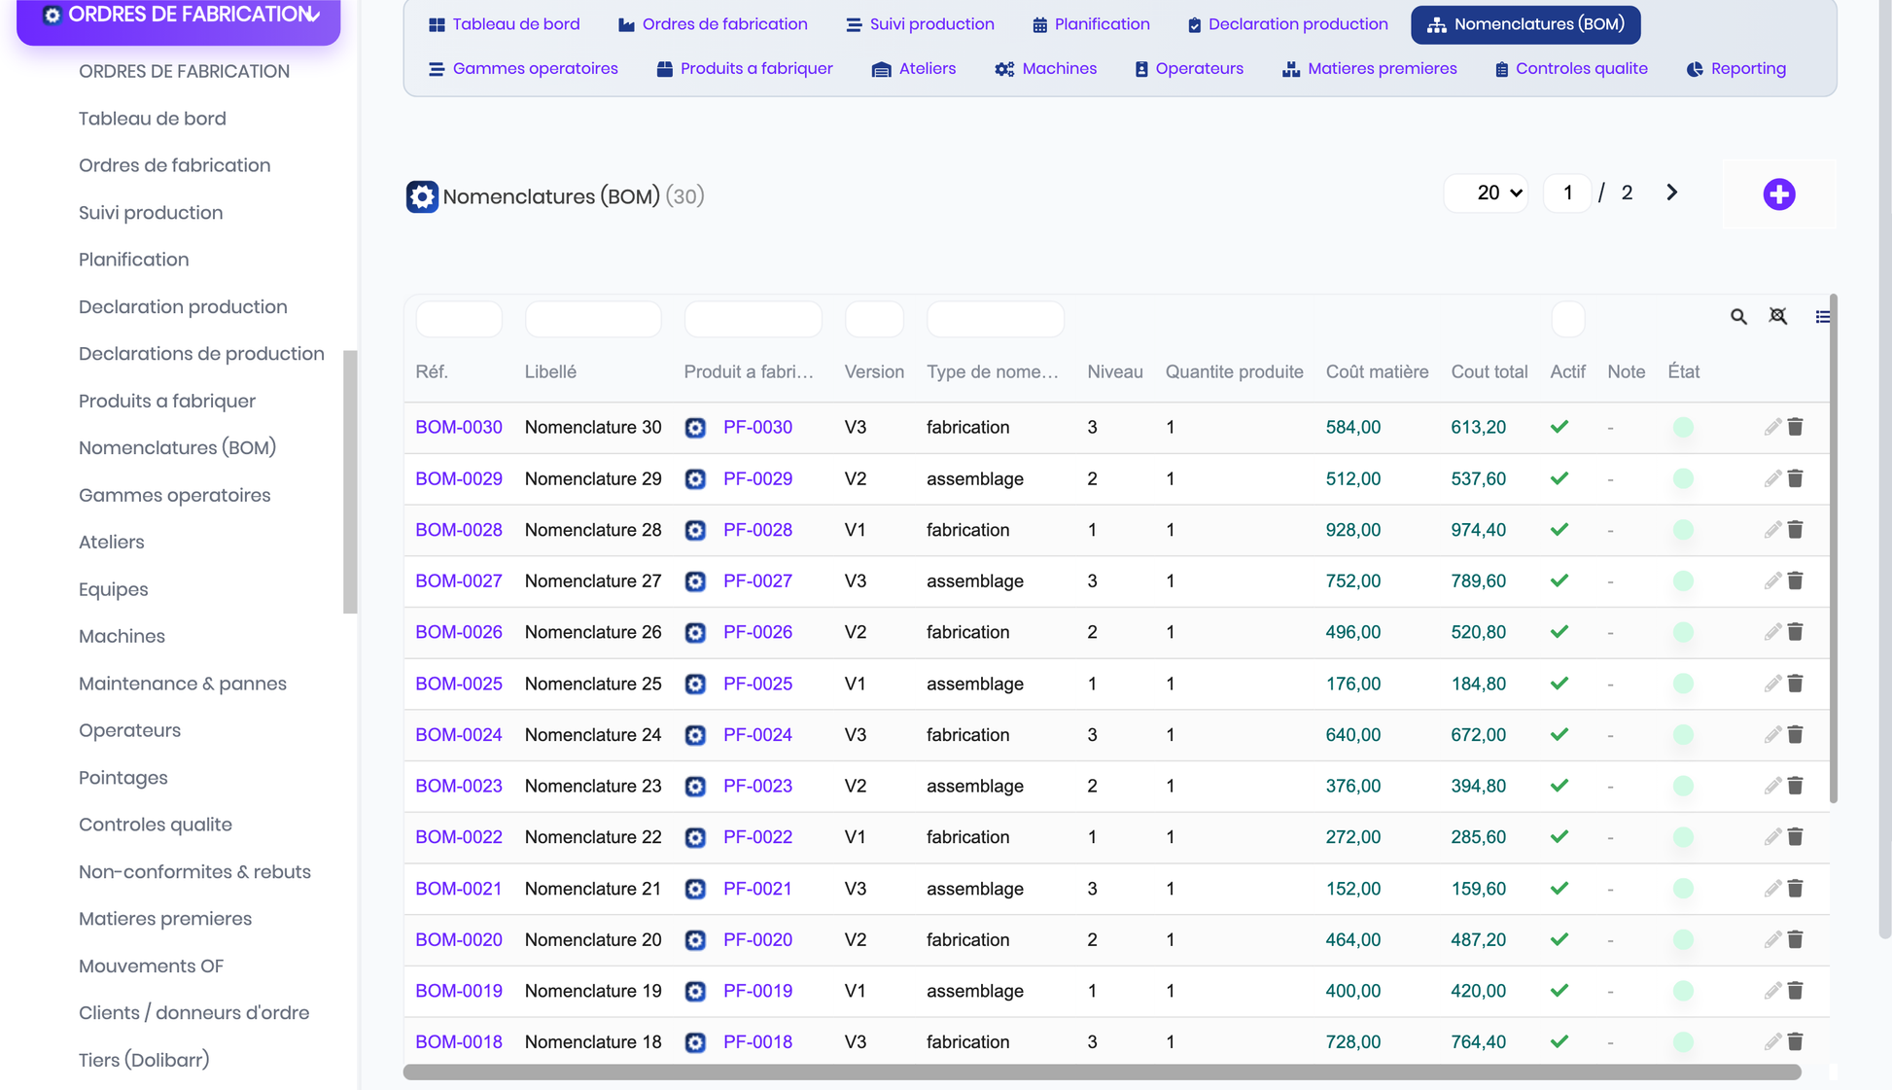Open Controles qualite tab

[x=1571, y=69]
